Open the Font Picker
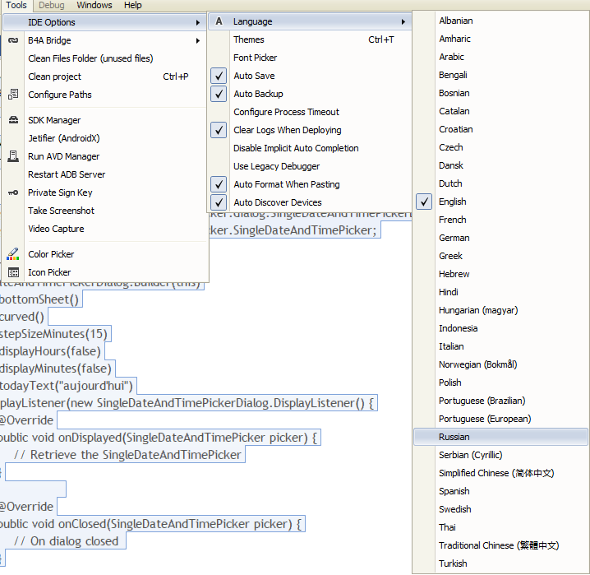Viewport: 590px width, 575px height. (255, 58)
